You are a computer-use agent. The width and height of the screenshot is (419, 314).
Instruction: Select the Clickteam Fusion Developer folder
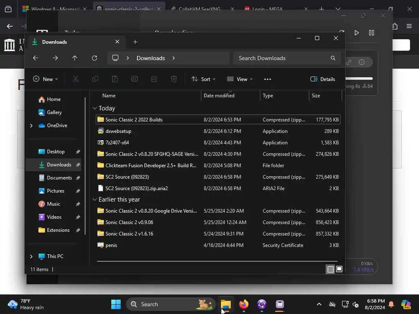click(218, 166)
